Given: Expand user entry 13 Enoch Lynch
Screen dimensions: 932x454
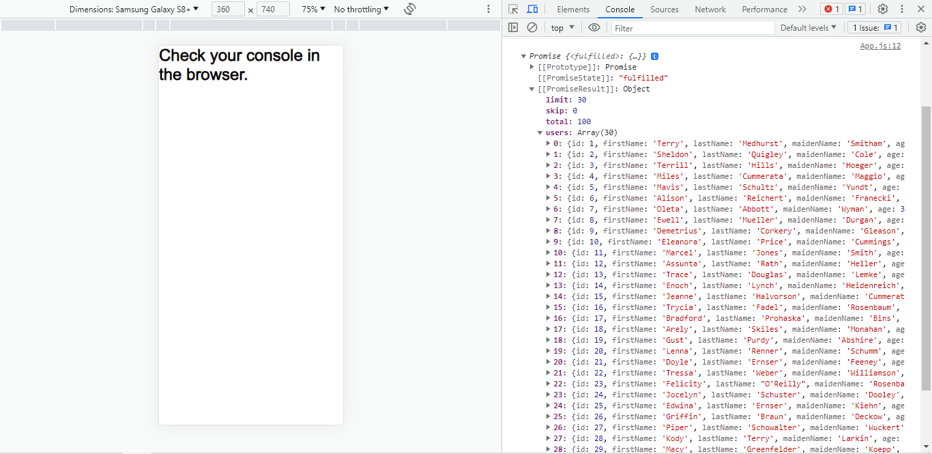Looking at the screenshot, I should click(549, 285).
